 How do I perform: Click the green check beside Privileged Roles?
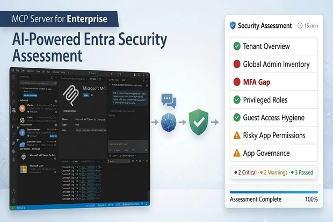point(236,99)
